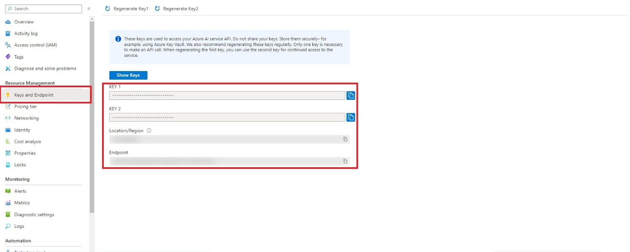Copy the Location/Region value
Image resolution: width=630 pixels, height=252 pixels.
[x=345, y=139]
